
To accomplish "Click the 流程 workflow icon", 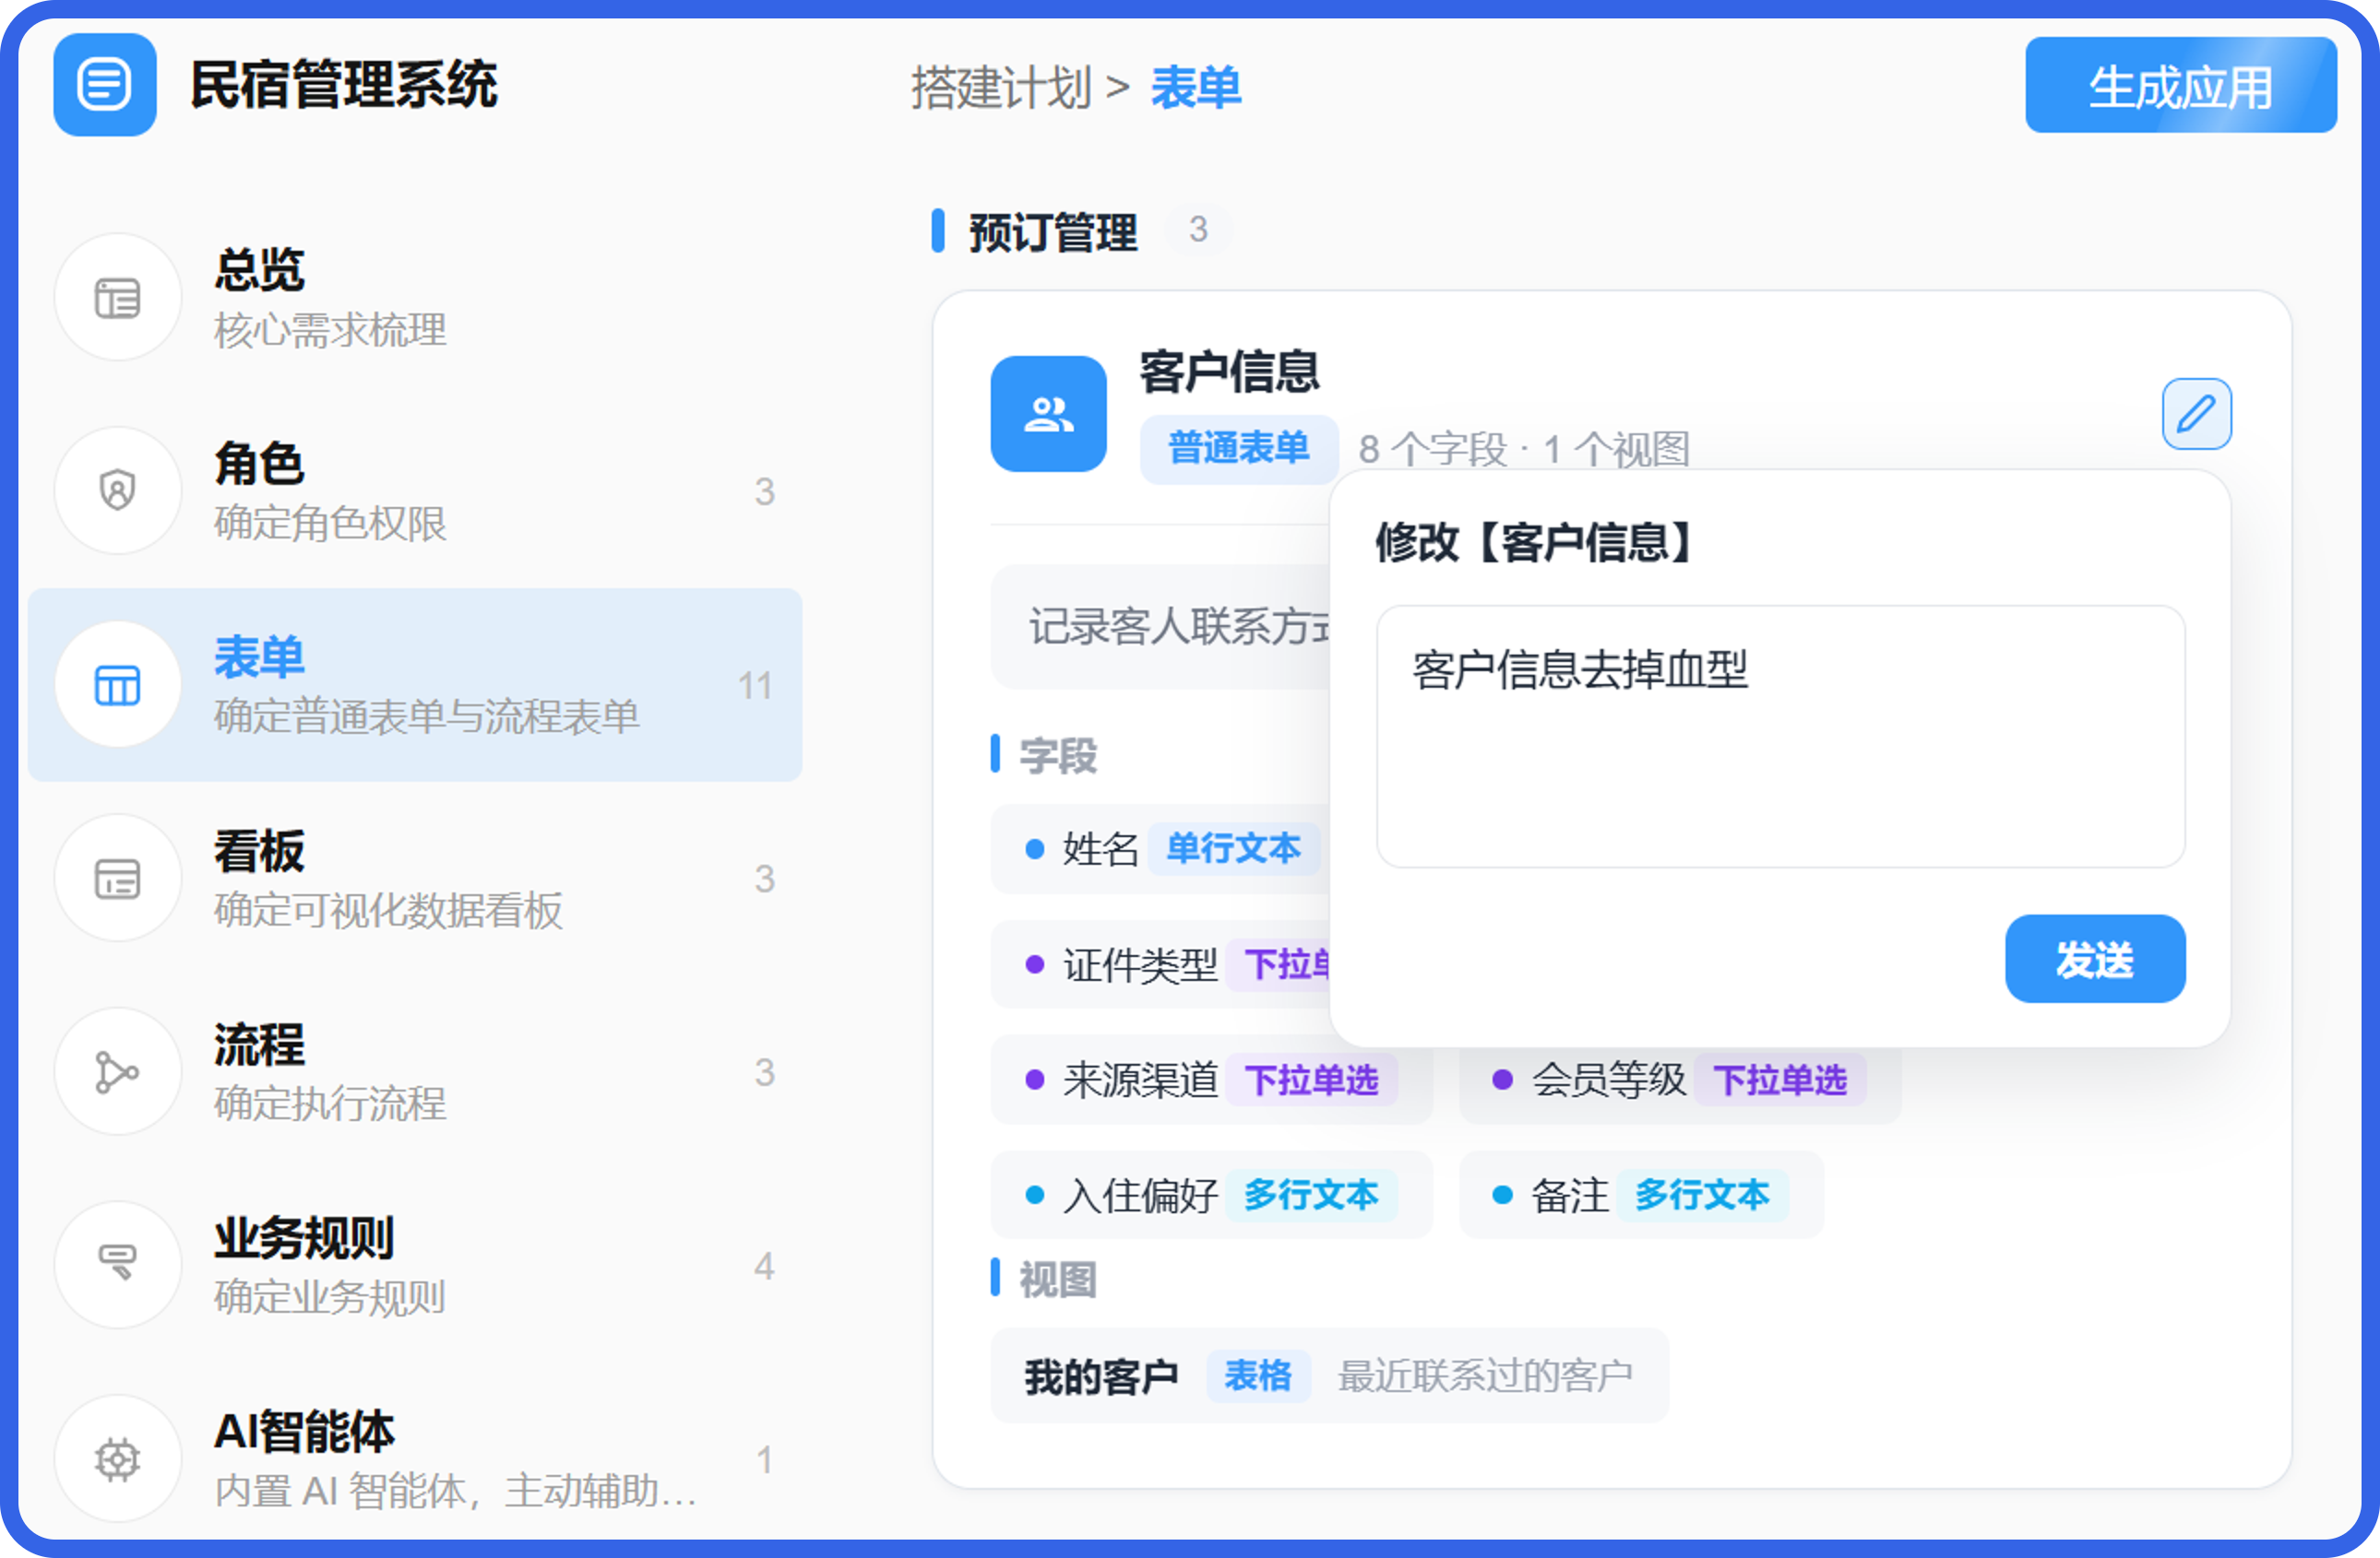I will [118, 1071].
